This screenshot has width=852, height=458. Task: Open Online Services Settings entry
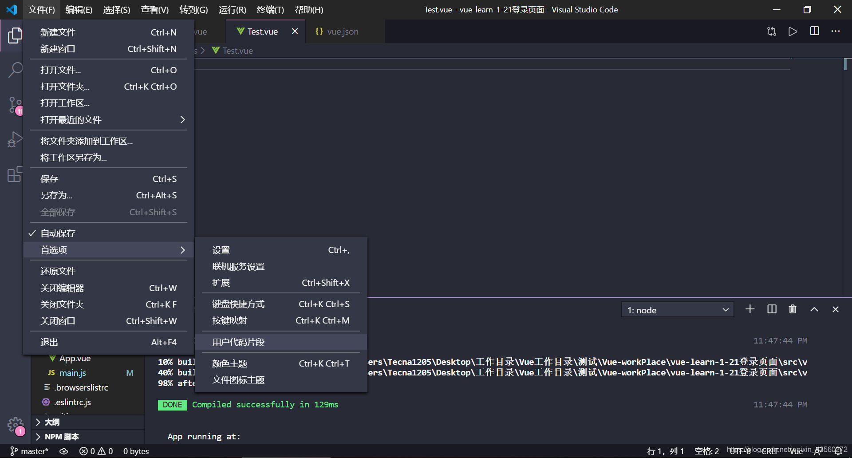tap(281, 266)
